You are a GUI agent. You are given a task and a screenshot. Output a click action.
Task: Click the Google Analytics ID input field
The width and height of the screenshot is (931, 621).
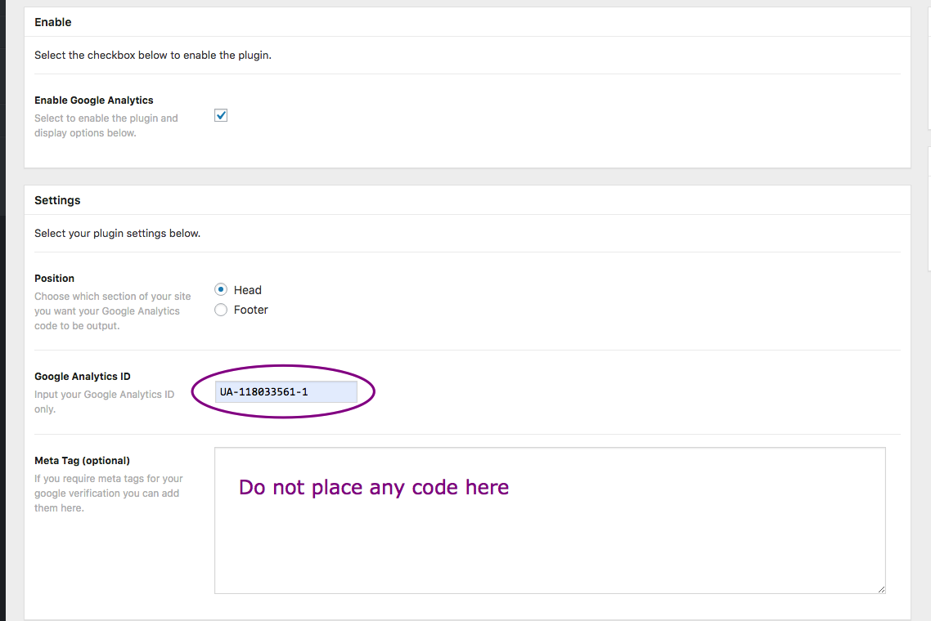point(286,392)
